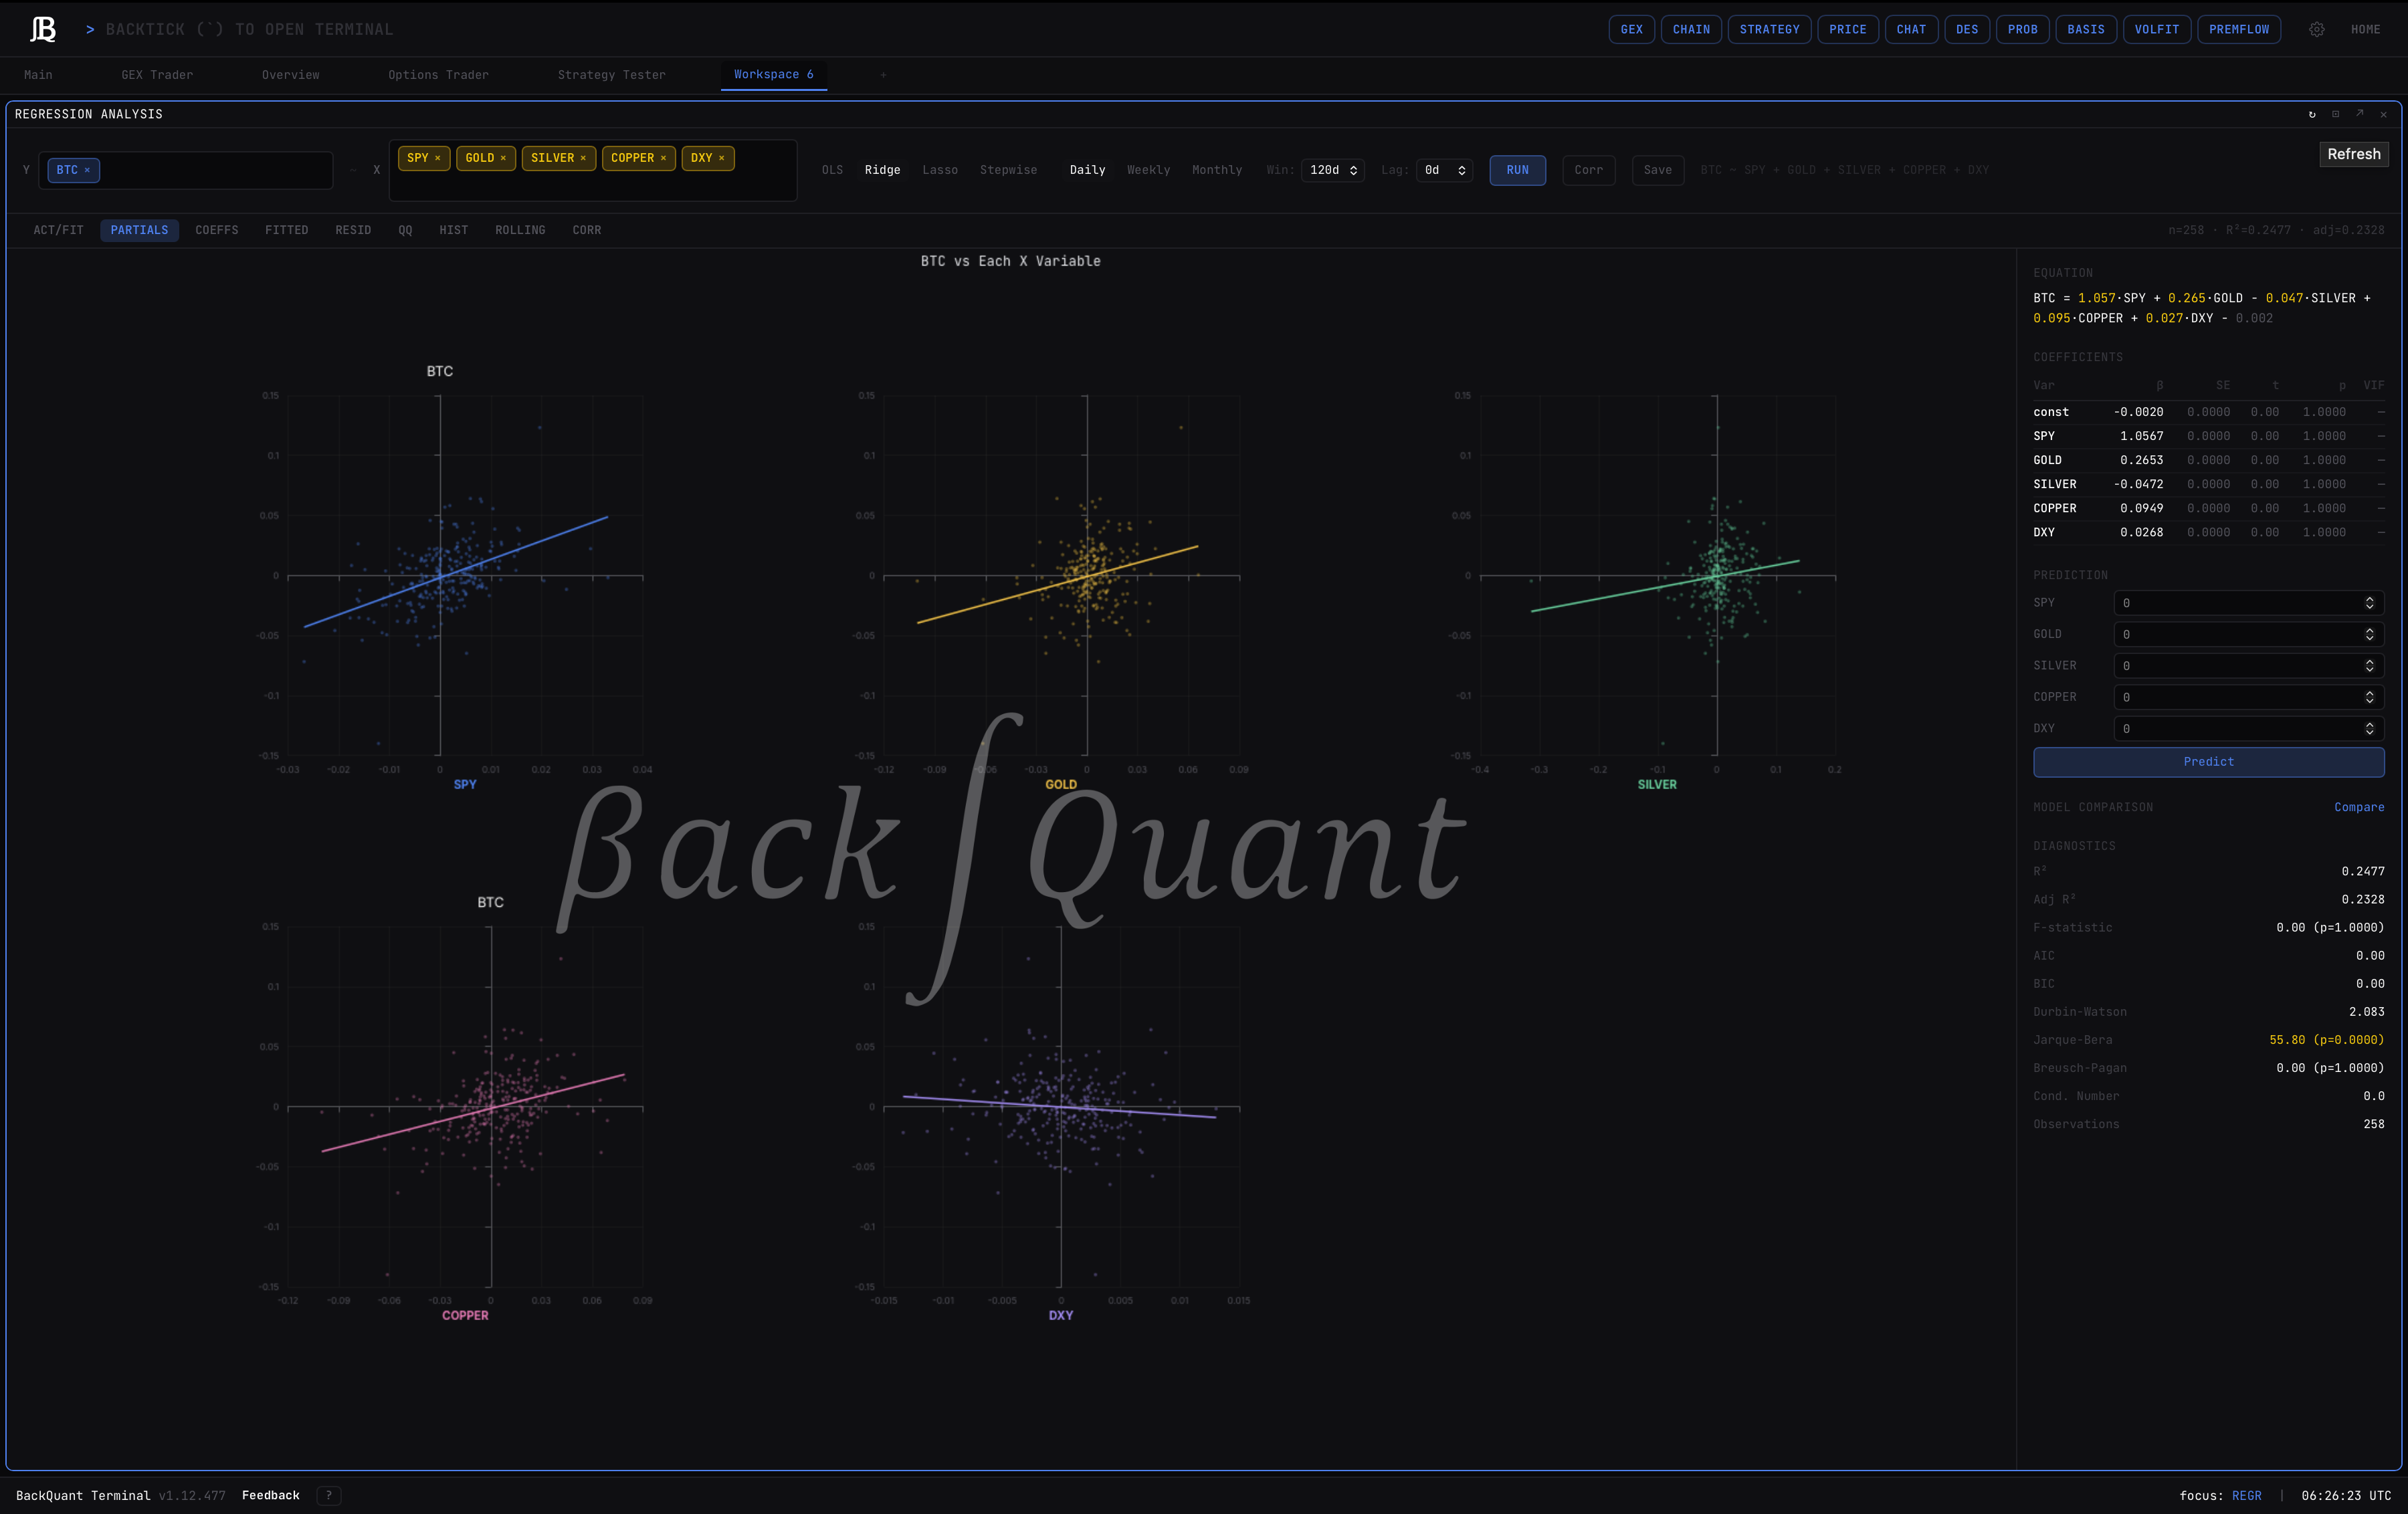Remove COPPER tag from X variables
Viewport: 2408px width, 1514px height.
[x=663, y=158]
